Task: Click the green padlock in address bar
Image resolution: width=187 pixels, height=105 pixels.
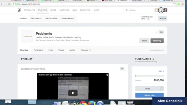Action: 14,4
